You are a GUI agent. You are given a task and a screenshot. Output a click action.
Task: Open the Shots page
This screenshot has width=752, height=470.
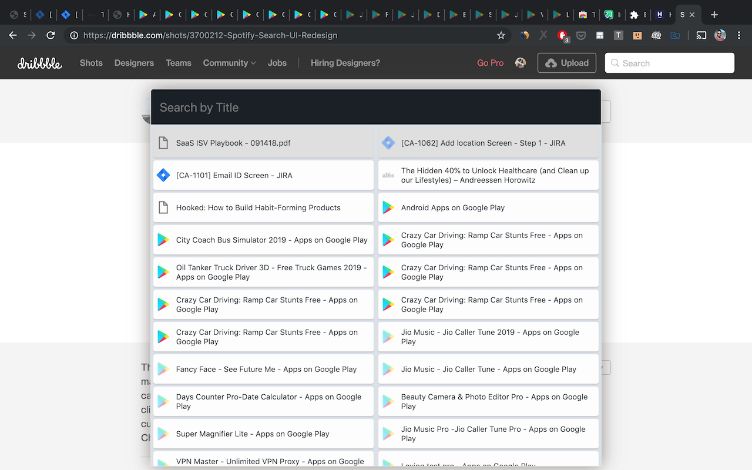[91, 63]
